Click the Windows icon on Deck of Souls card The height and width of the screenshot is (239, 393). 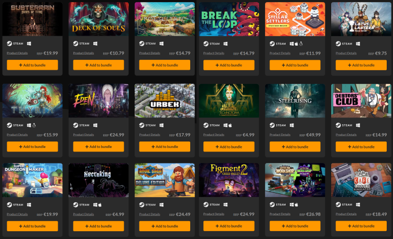(95, 44)
